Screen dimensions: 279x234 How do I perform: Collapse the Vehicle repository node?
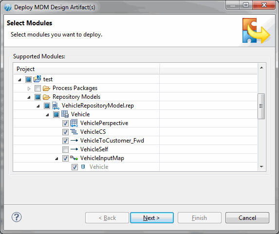pyautogui.click(x=47, y=115)
